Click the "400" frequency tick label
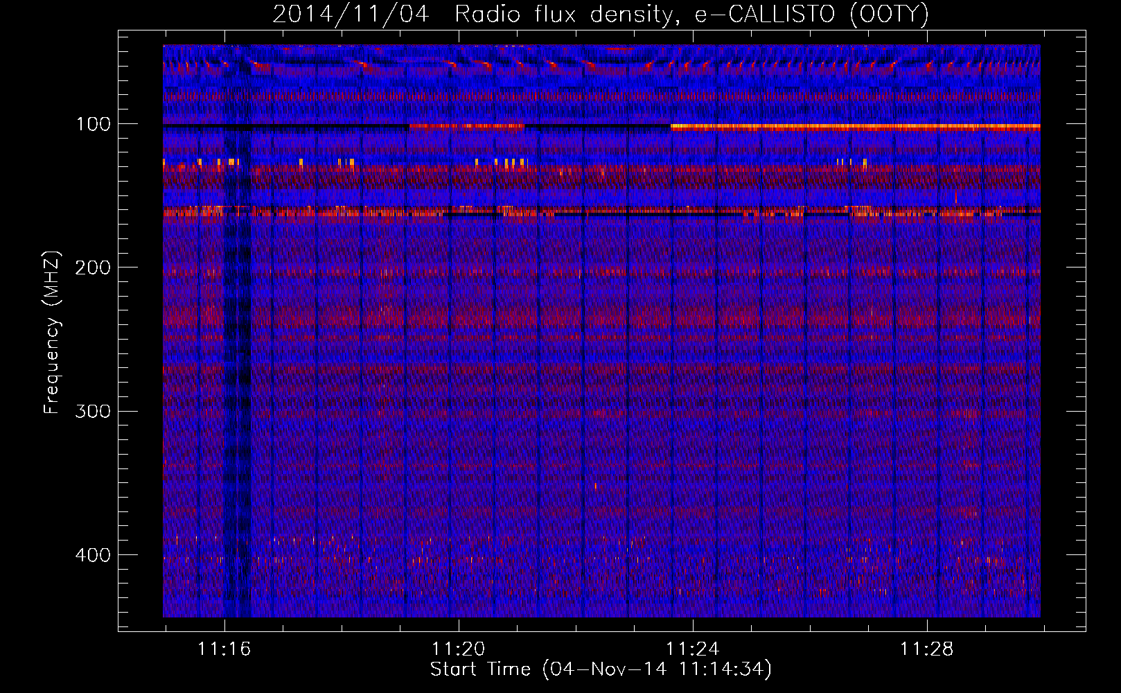Image resolution: width=1121 pixels, height=693 pixels. 93,555
